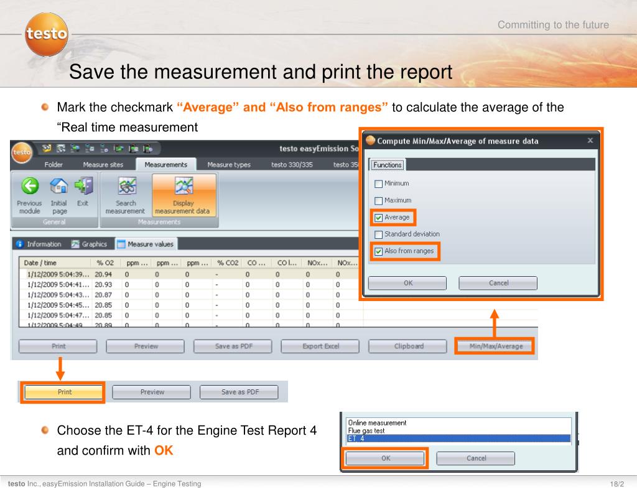Close the Compute Min/Max/Average dialog
The height and width of the screenshot is (492, 637).
click(590, 140)
